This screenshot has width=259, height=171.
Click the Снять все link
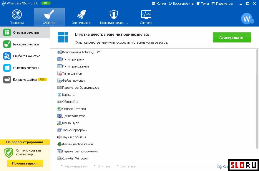[128, 166]
